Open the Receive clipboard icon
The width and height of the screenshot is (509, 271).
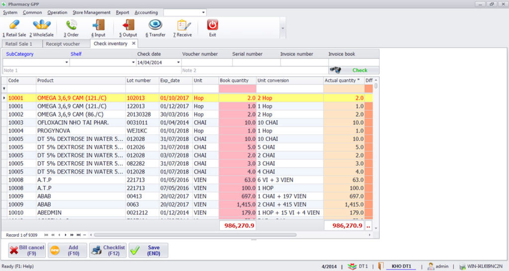coord(184,25)
